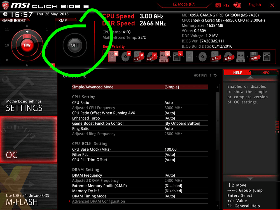Switch to the INFO tab
This screenshot has width=280, height=210.
(265, 73)
